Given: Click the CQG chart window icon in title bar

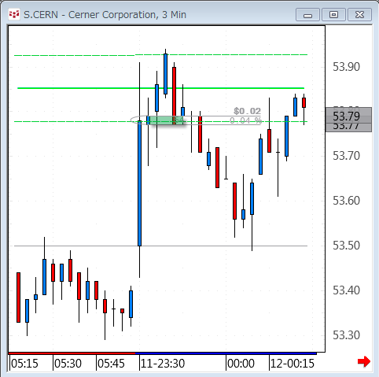Looking at the screenshot, I should point(14,15).
